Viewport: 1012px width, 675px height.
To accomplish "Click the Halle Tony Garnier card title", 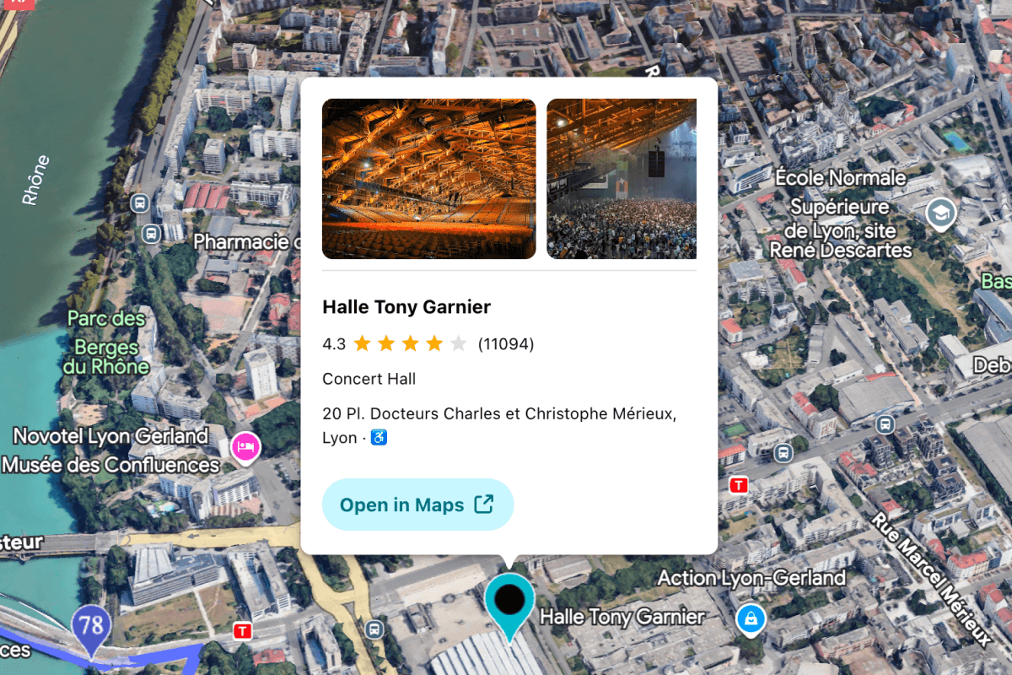I will [406, 306].
